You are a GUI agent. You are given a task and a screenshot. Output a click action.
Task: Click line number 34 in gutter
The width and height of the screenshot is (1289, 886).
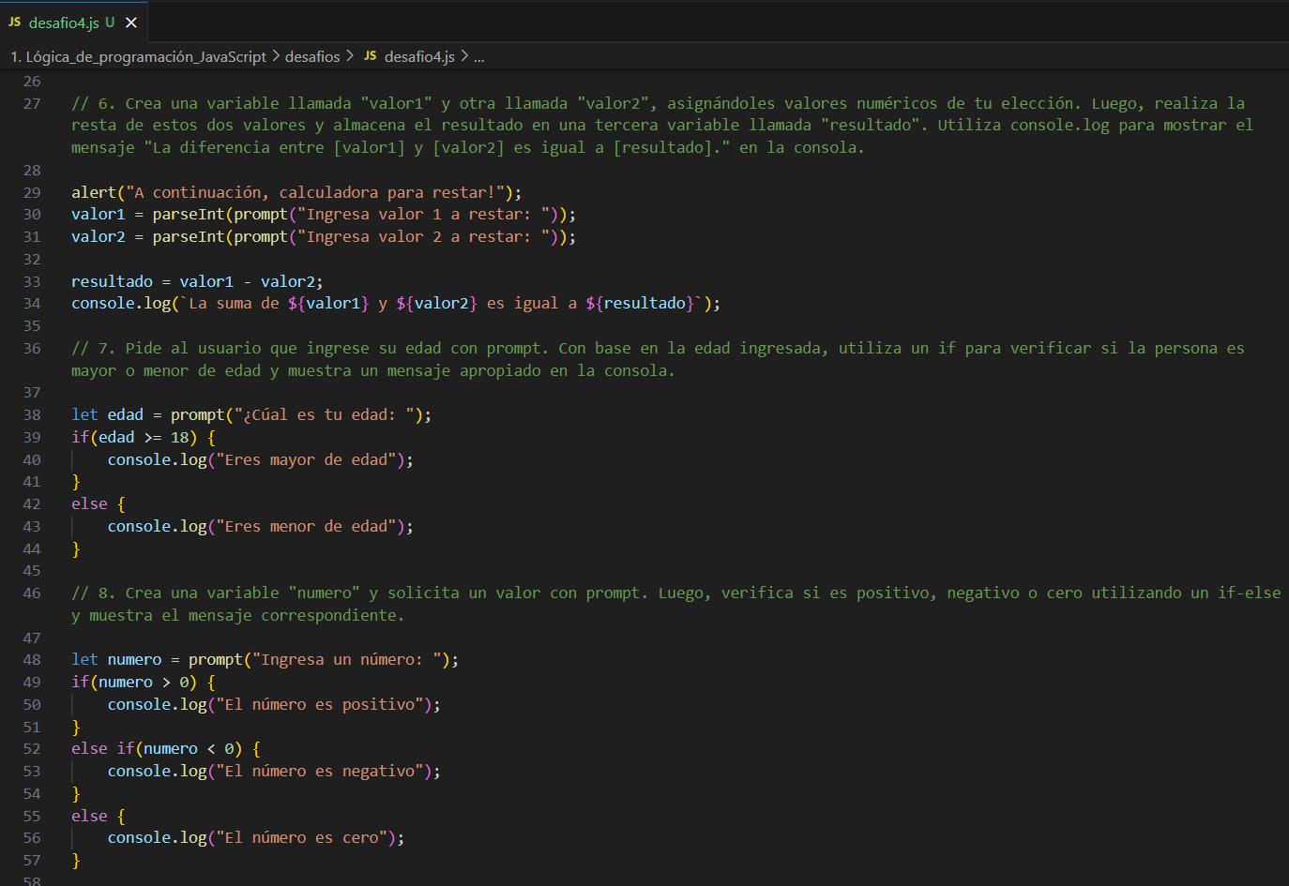pyautogui.click(x=32, y=303)
